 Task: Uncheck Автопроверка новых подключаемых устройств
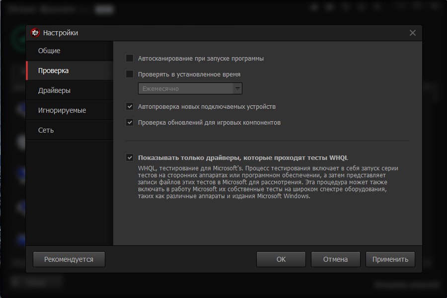130,106
